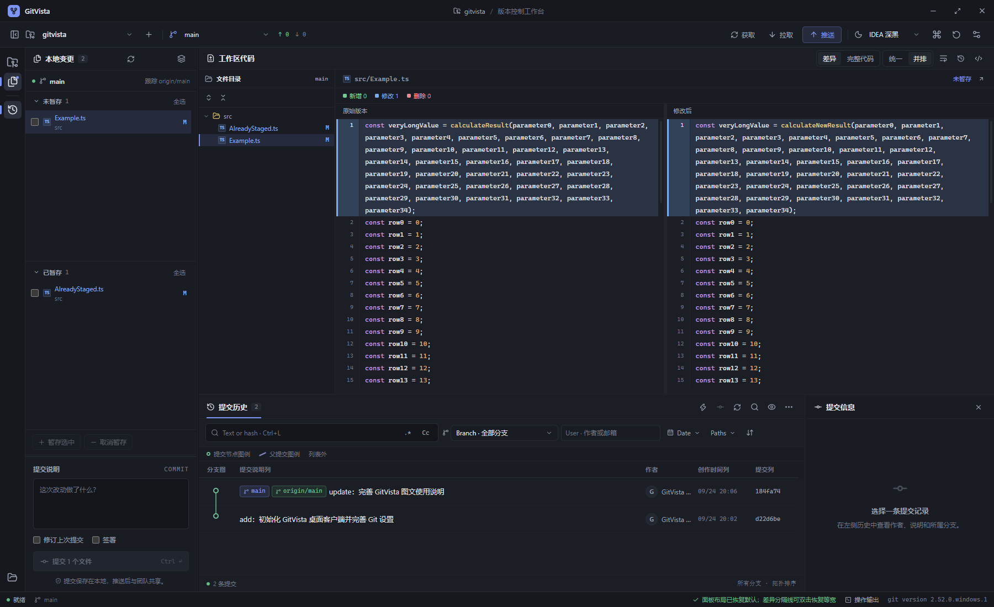Open keyboard shortcuts command icon
This screenshot has height=607, width=994.
coord(937,34)
